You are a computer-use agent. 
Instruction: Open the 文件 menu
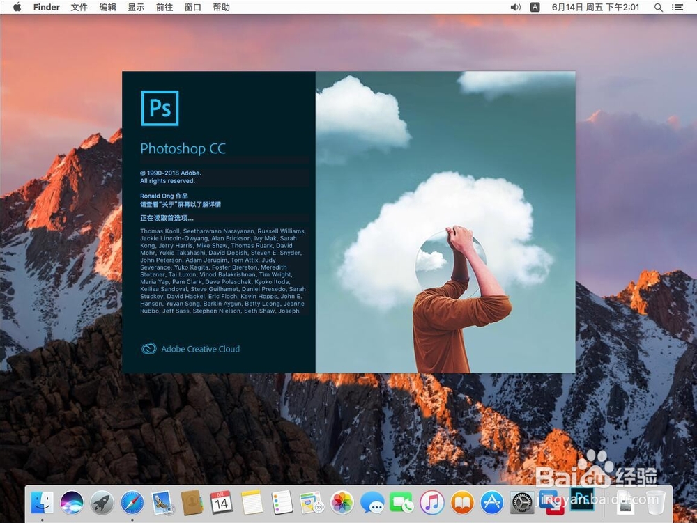tap(79, 8)
